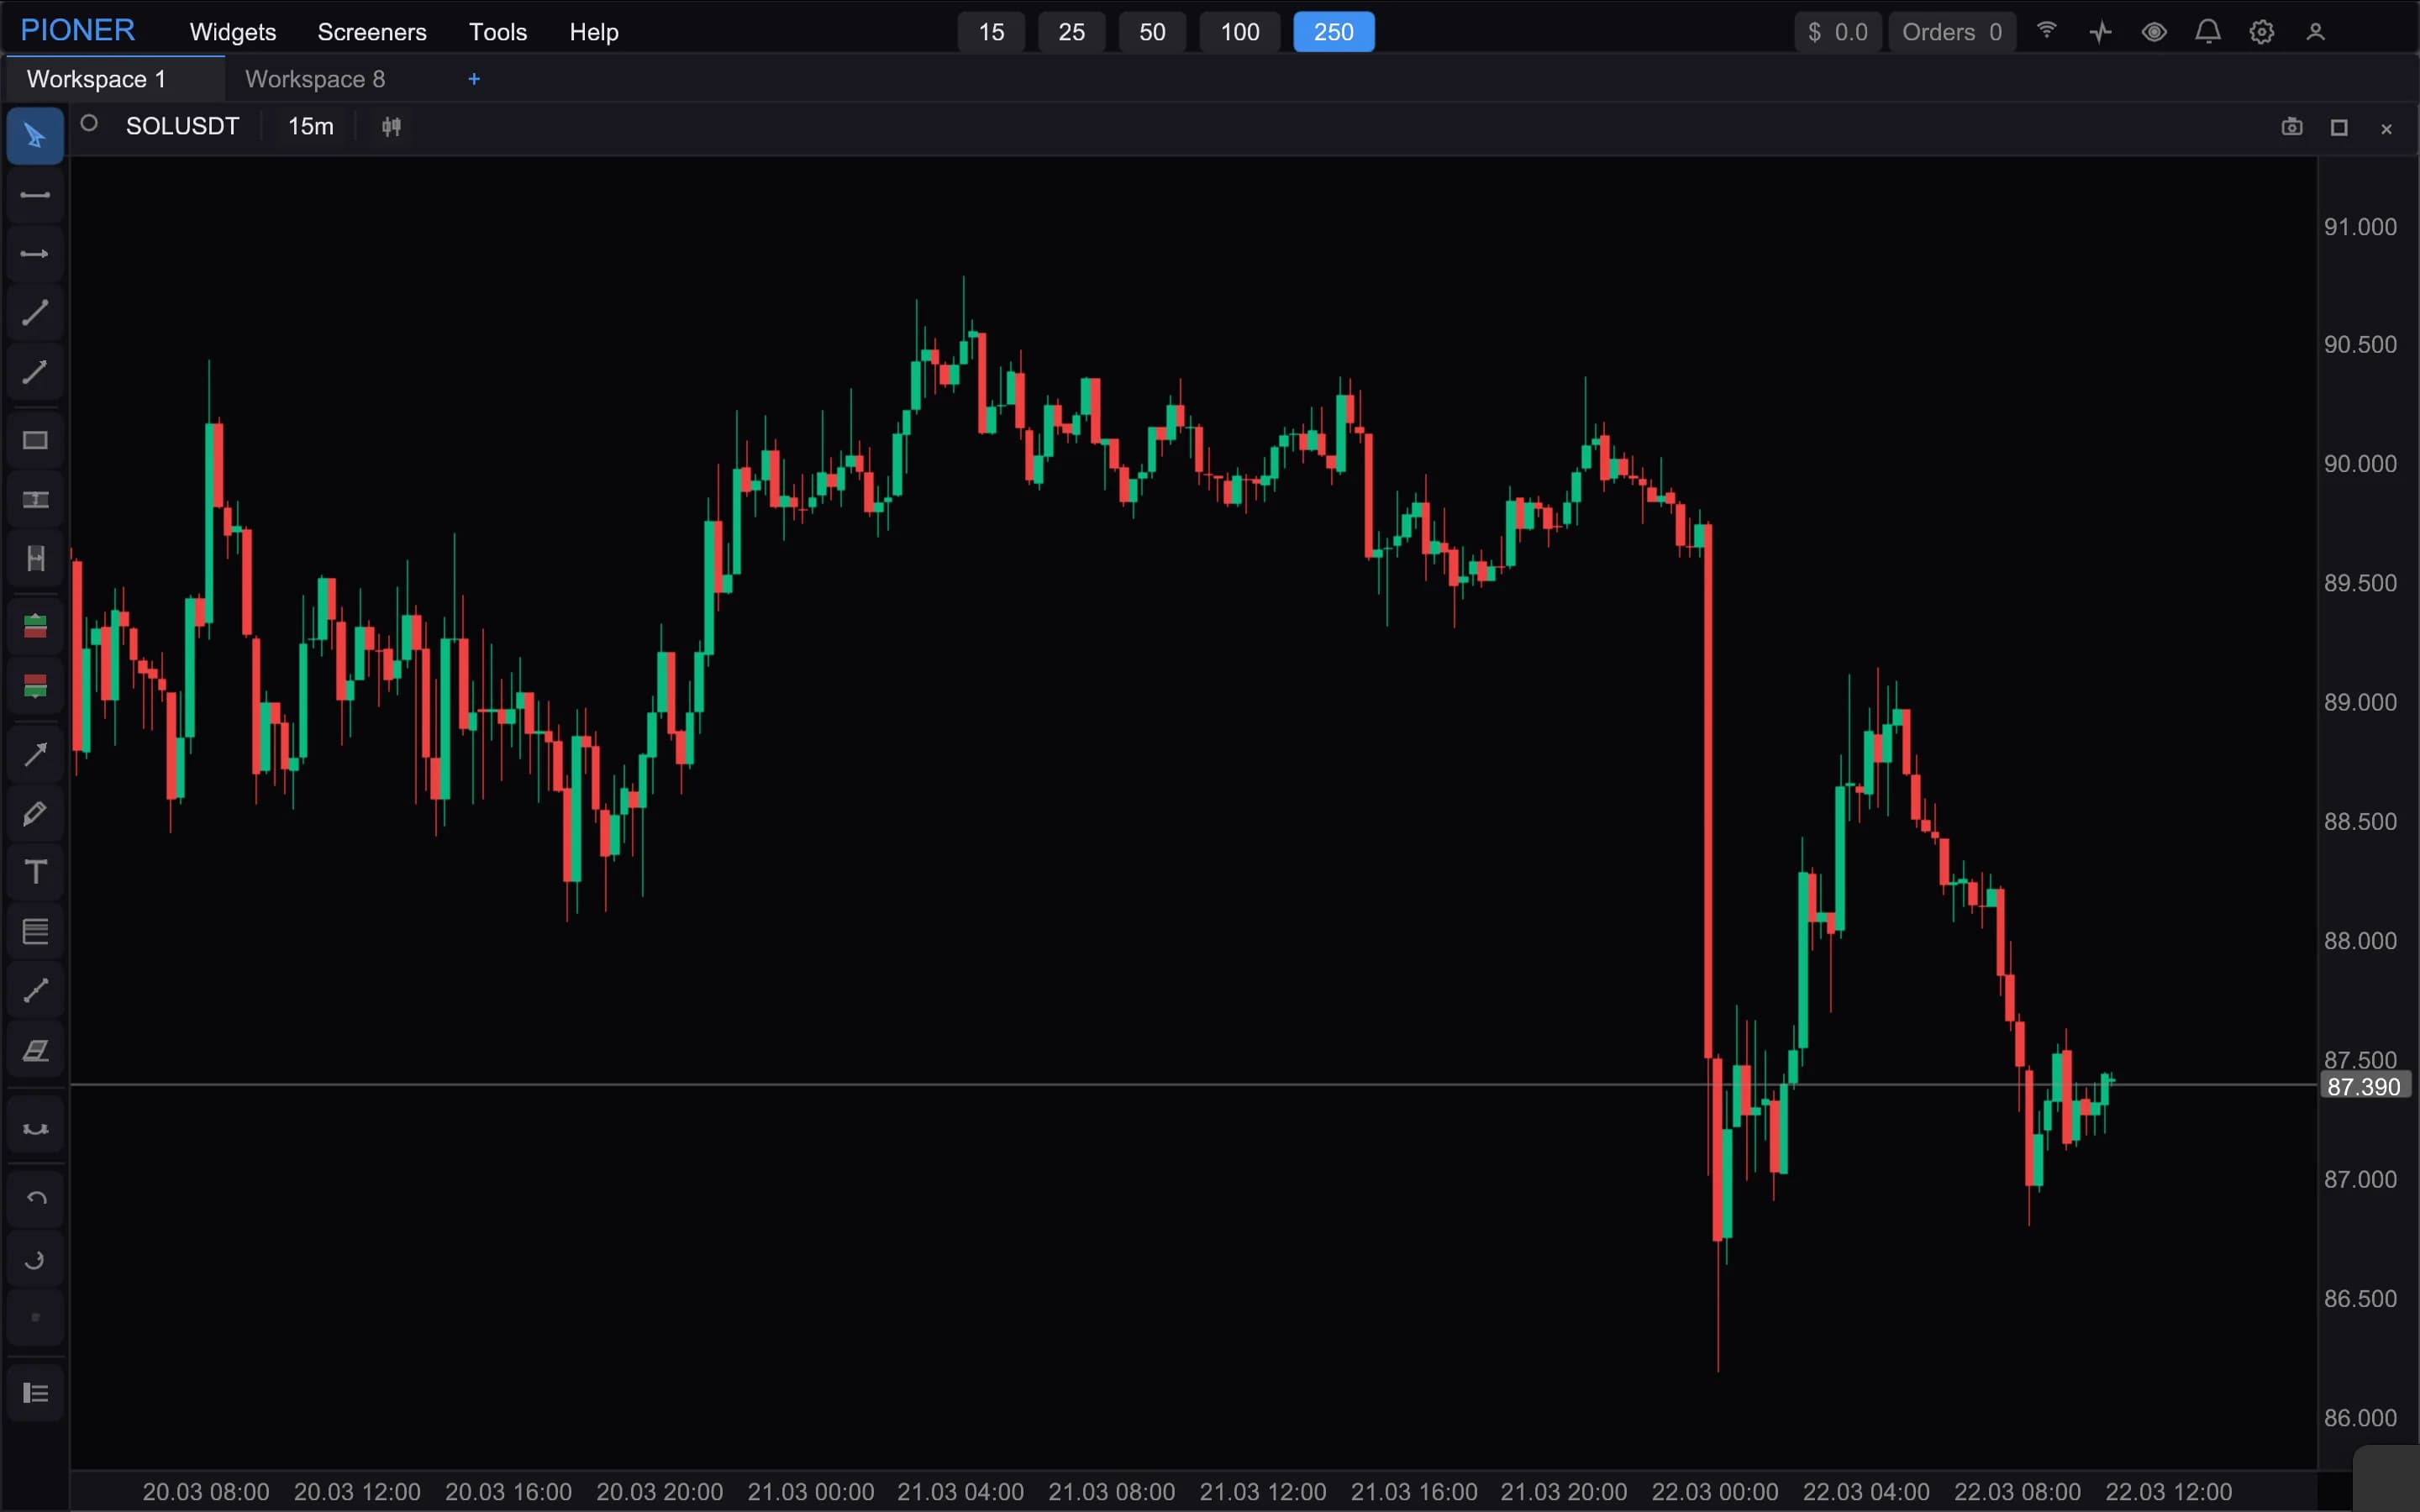Click the 21.03 12:00 time axis label
Viewport: 2420px width, 1512px height.
click(1263, 1492)
